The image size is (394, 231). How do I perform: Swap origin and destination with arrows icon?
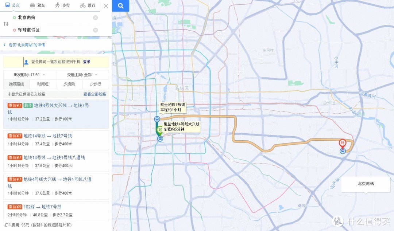[6, 24]
